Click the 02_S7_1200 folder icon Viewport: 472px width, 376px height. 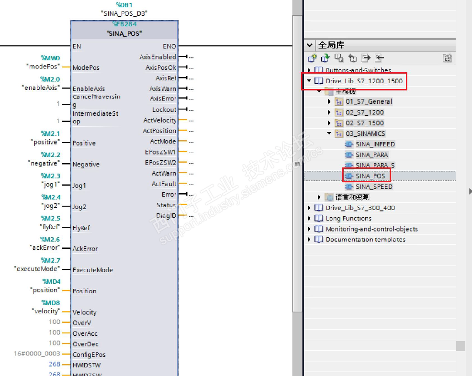click(x=339, y=112)
